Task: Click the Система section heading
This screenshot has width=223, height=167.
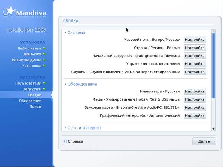Action: tap(76, 33)
